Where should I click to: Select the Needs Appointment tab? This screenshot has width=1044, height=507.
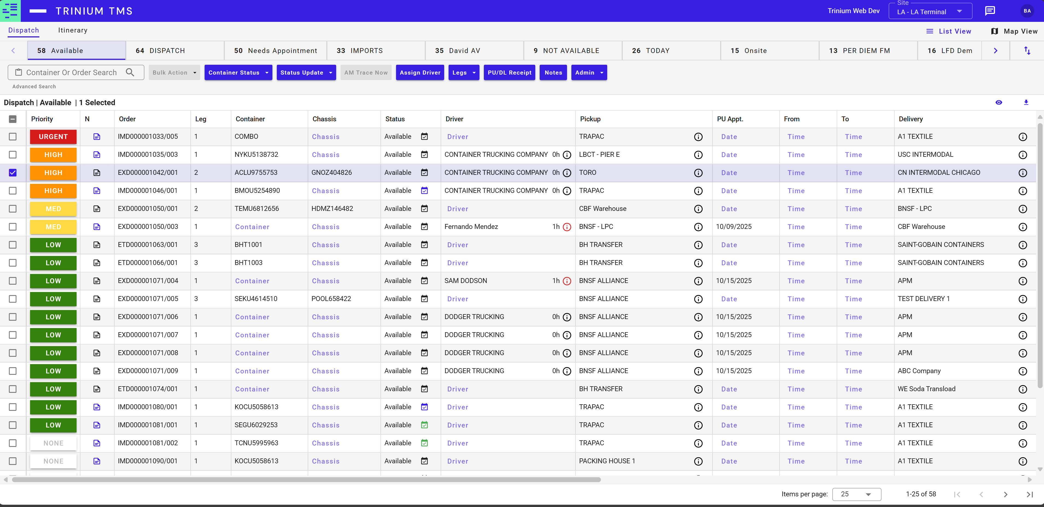[276, 51]
